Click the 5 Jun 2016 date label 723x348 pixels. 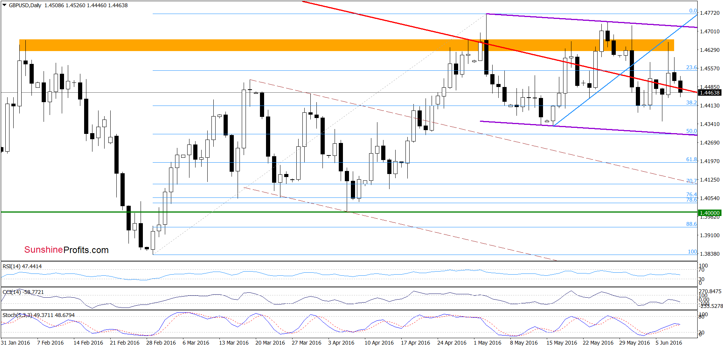[x=669, y=343]
